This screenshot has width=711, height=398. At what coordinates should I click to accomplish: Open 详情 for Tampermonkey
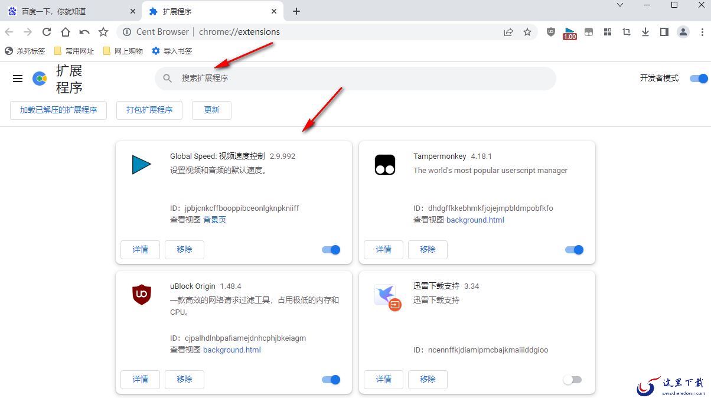(x=383, y=249)
